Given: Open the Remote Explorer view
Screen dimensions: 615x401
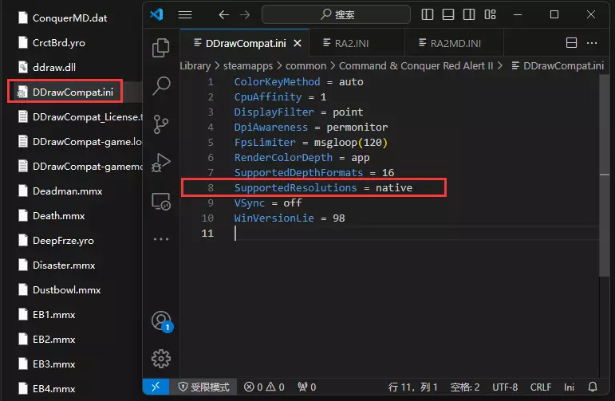Looking at the screenshot, I should pyautogui.click(x=161, y=201).
